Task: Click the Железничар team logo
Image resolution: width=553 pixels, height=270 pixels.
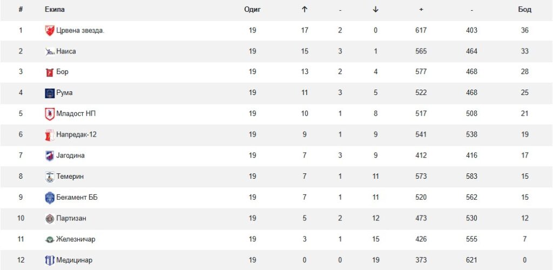Action: pos(50,239)
